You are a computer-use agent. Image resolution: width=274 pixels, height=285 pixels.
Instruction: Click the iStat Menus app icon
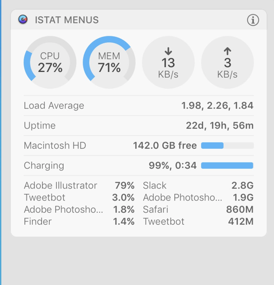pyautogui.click(x=23, y=20)
